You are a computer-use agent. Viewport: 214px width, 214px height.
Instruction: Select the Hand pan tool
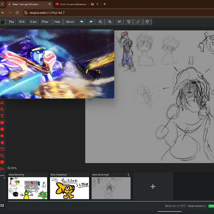[x=2, y=143]
